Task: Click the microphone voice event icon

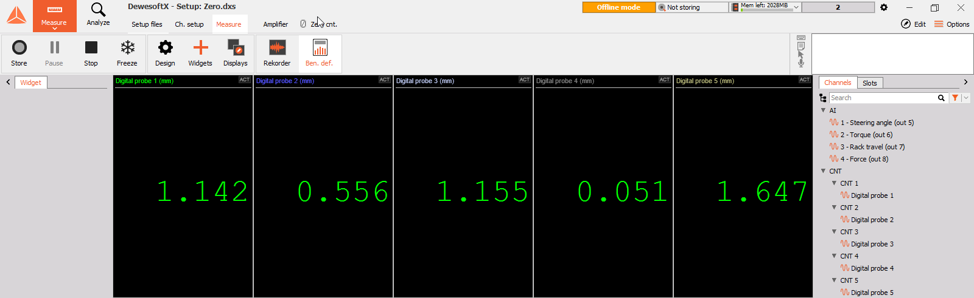Action: click(801, 63)
